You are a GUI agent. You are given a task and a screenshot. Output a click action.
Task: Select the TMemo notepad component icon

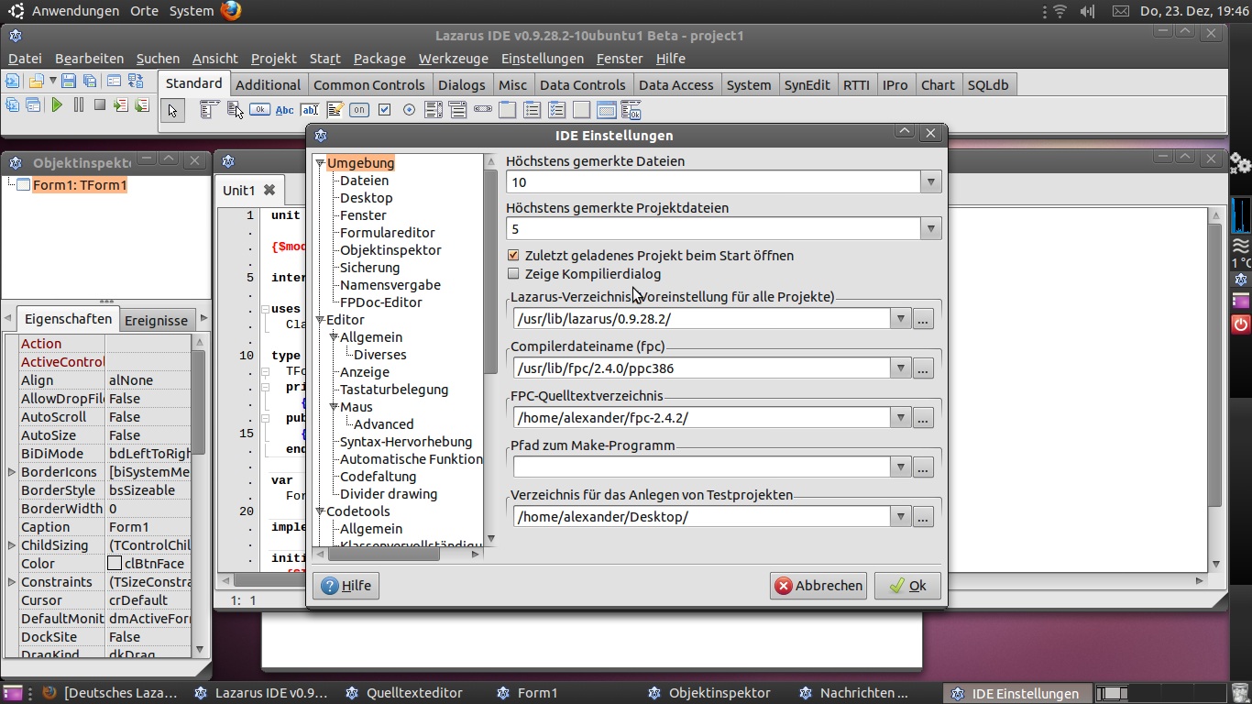(x=335, y=110)
